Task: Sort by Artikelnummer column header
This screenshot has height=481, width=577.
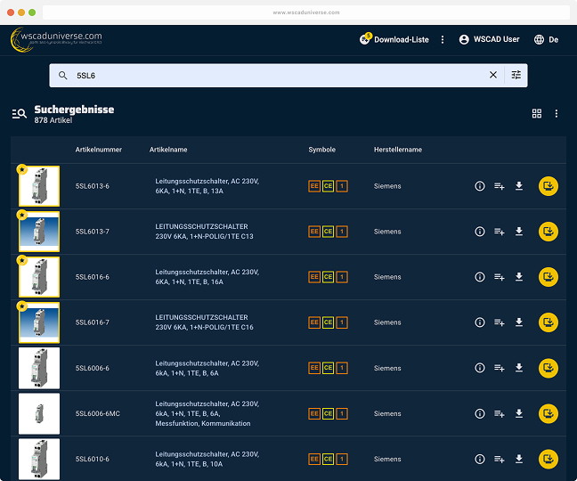Action: (98, 150)
